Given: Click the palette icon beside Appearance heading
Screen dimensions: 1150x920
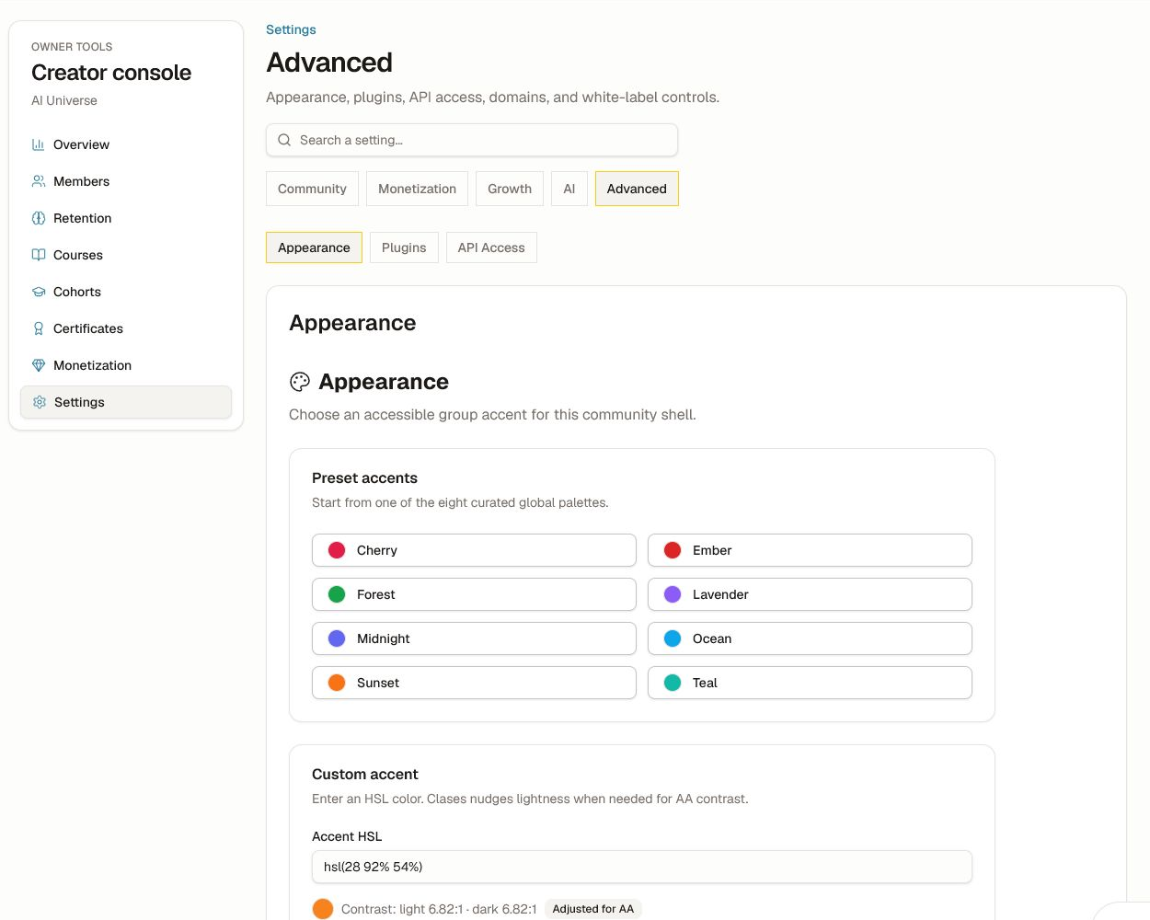Looking at the screenshot, I should click(300, 382).
